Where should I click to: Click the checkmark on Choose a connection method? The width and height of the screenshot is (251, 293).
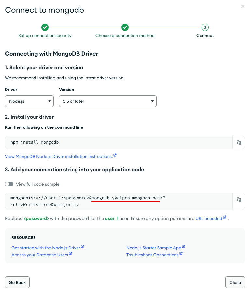[125, 27]
